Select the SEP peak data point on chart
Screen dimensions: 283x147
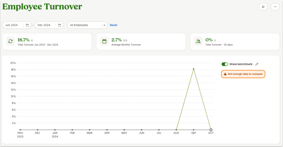pos(194,69)
